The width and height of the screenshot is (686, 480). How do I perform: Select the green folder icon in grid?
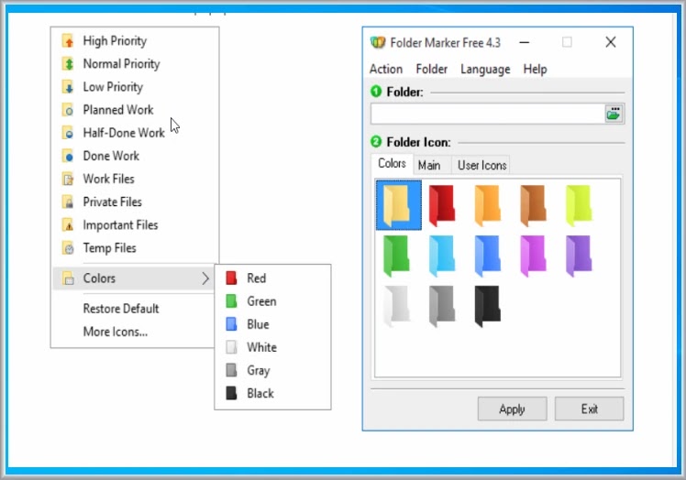coord(396,256)
